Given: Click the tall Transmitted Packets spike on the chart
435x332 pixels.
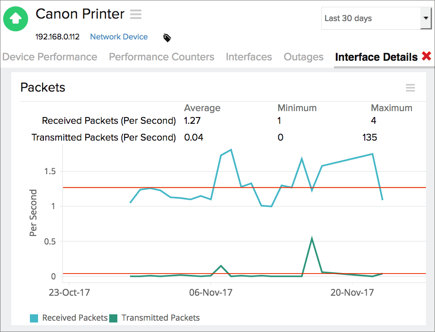Looking at the screenshot, I should click(312, 238).
